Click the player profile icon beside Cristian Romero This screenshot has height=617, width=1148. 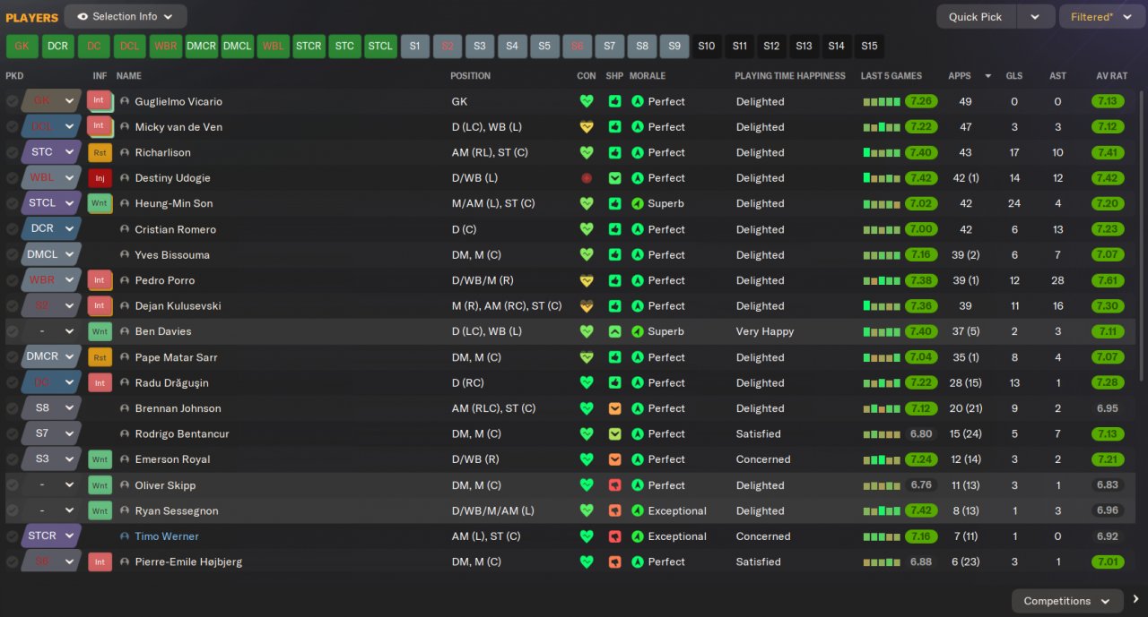(x=125, y=229)
